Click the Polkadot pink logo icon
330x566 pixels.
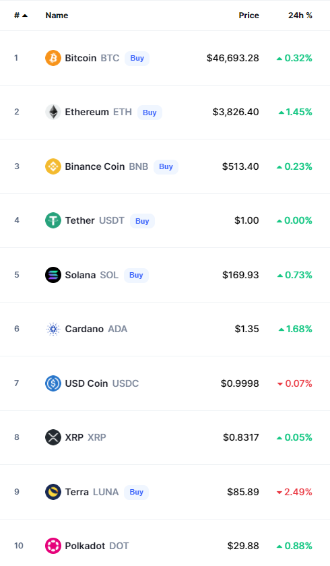click(53, 546)
